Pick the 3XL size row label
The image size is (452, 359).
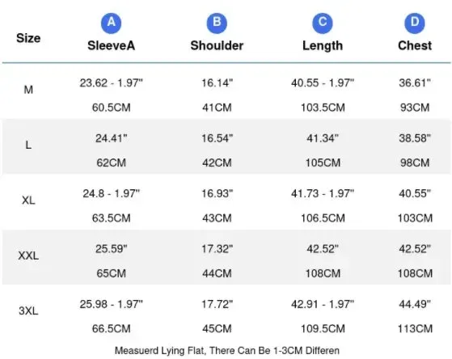pyautogui.click(x=28, y=310)
